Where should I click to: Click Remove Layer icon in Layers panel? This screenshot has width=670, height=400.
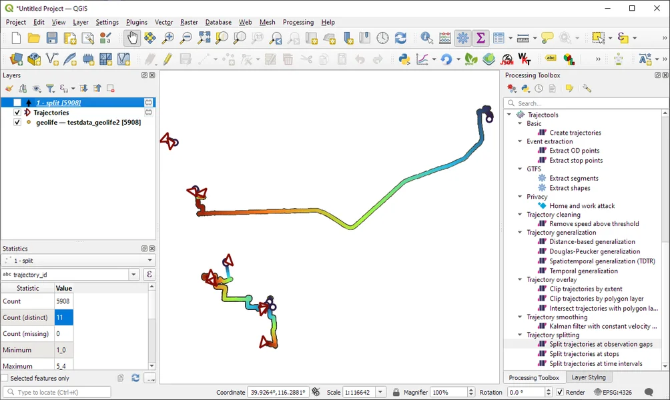[x=110, y=89]
